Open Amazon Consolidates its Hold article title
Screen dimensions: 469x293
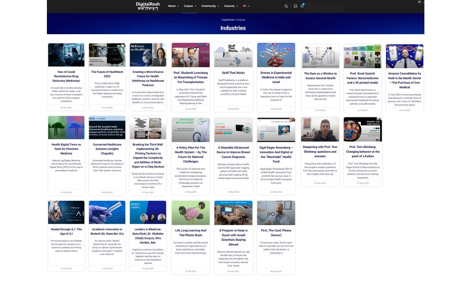(405, 80)
